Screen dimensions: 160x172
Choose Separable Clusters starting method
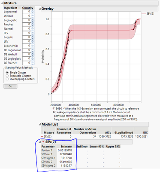[7, 76]
